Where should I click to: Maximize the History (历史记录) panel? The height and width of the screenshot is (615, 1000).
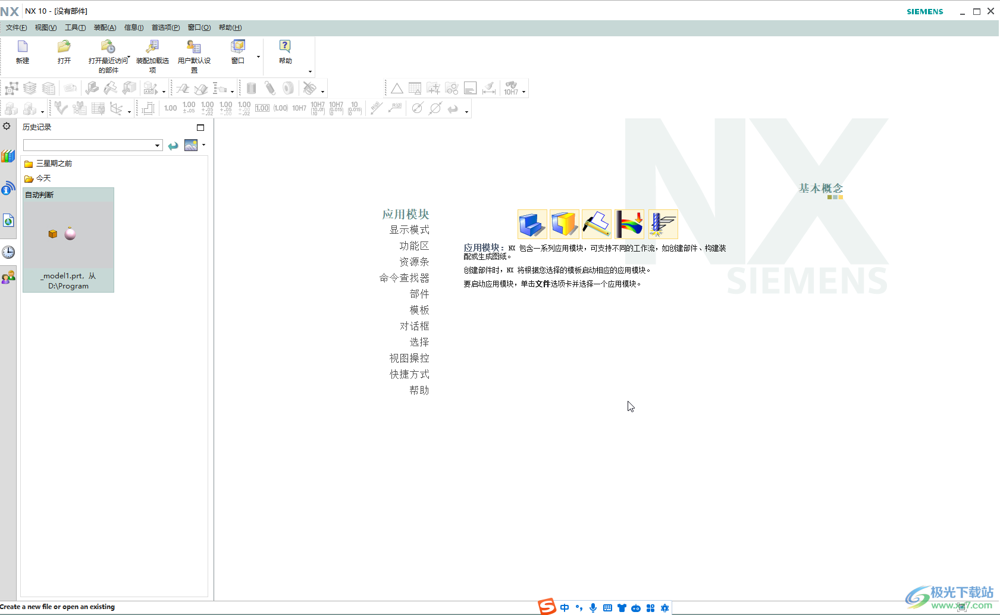click(x=200, y=127)
